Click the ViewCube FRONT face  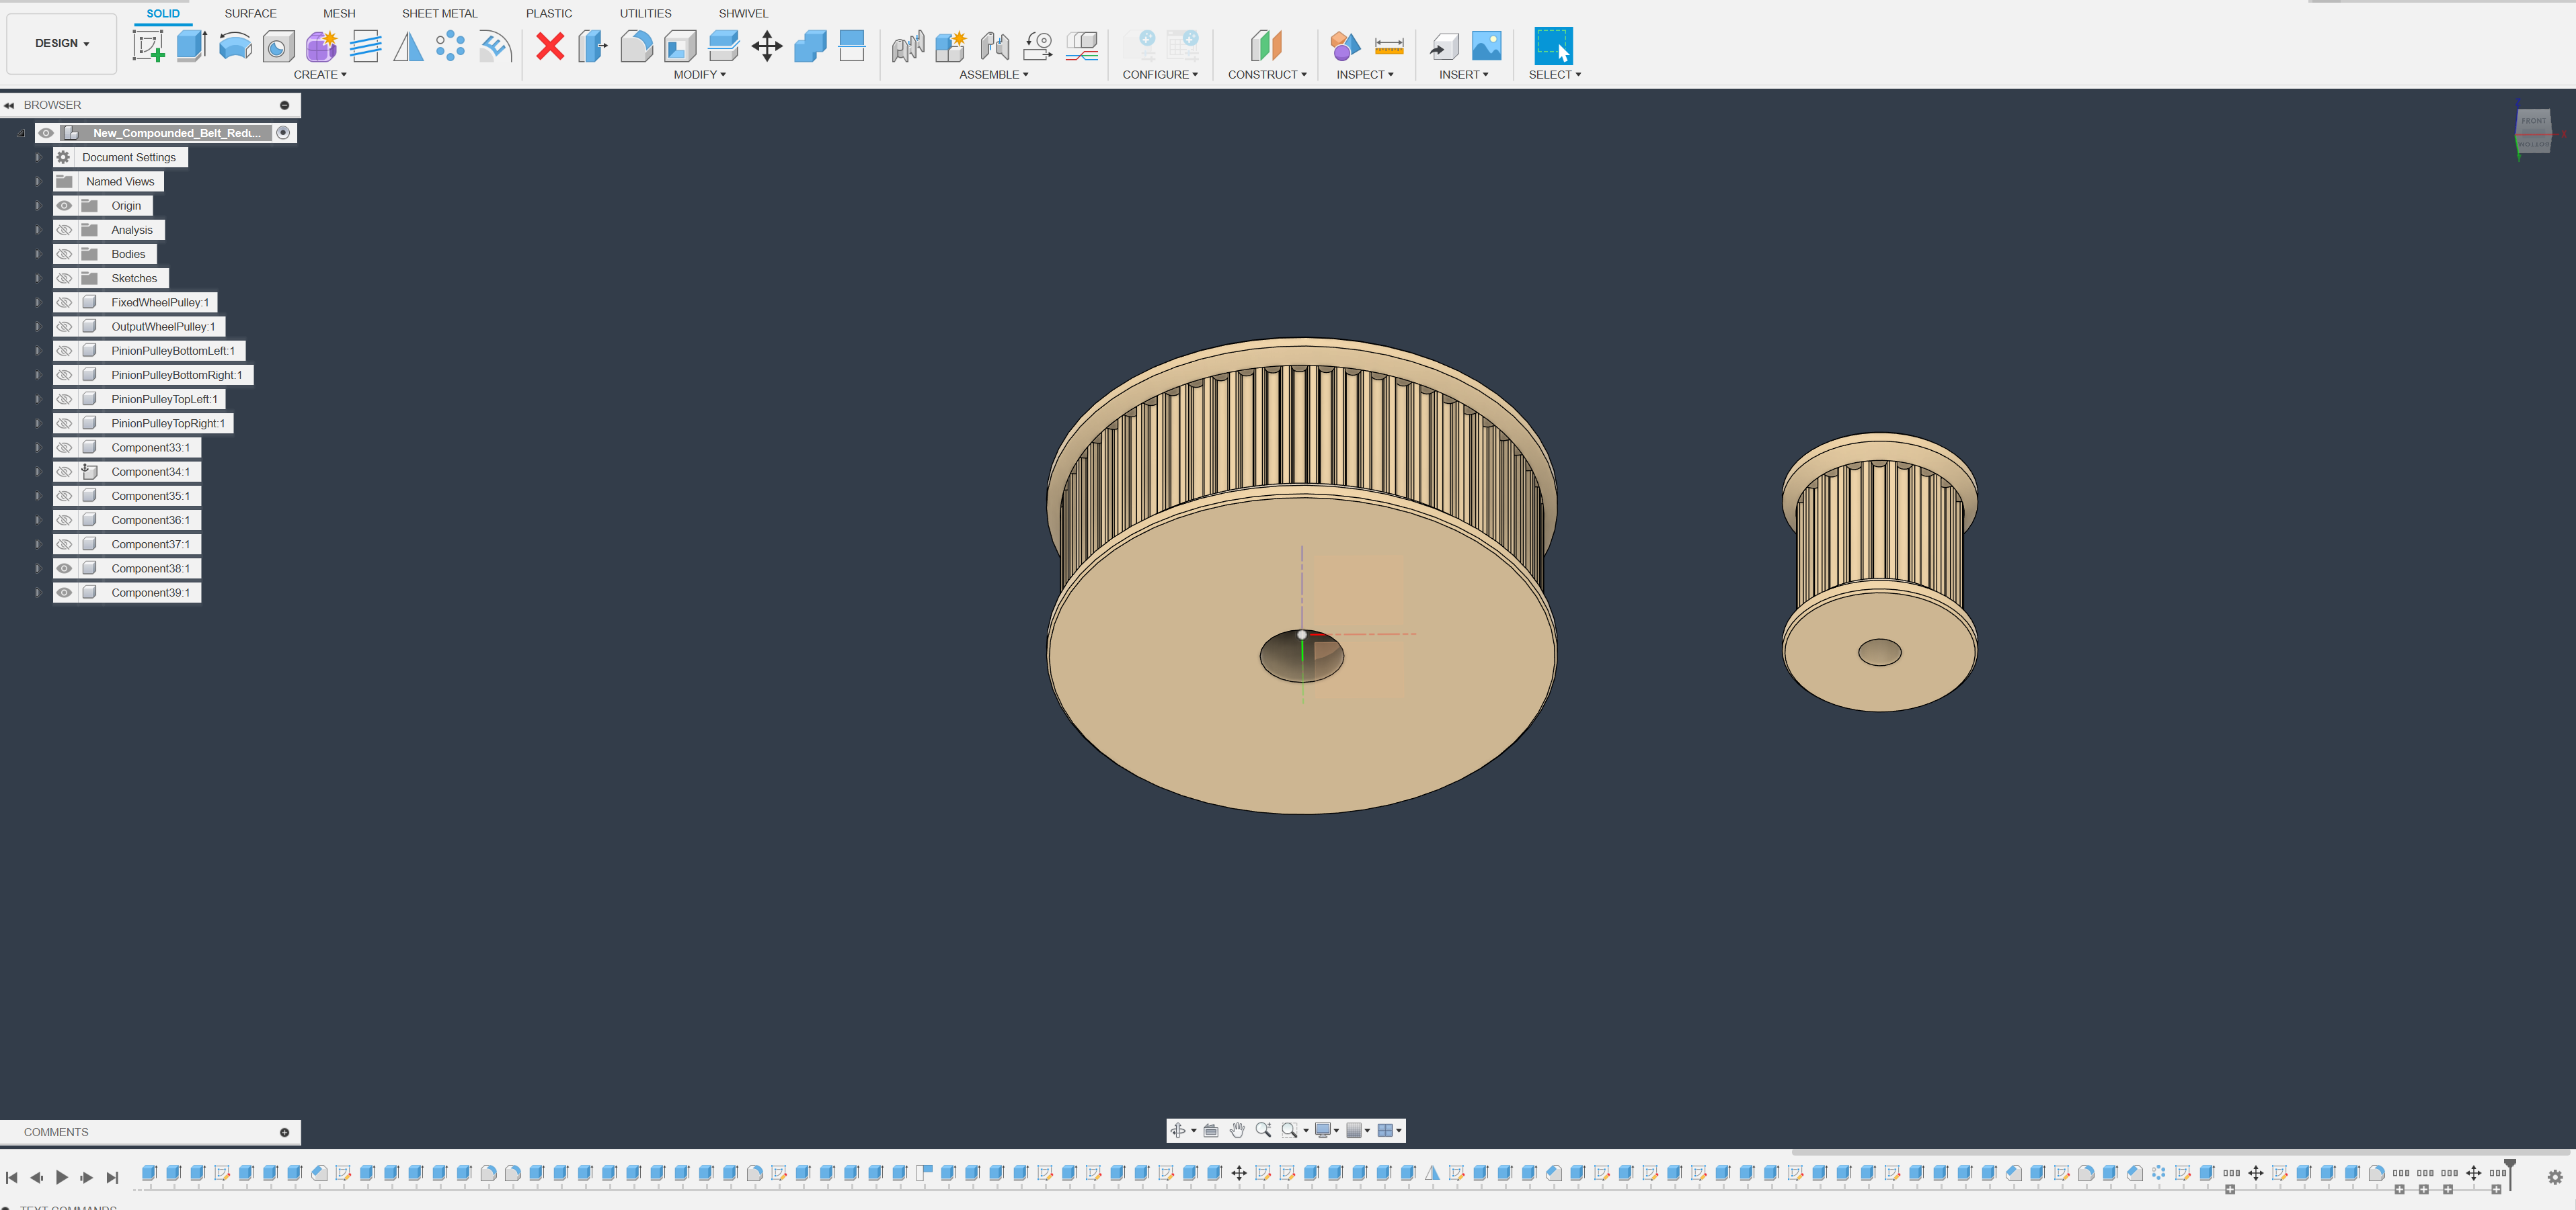pyautogui.click(x=2533, y=122)
